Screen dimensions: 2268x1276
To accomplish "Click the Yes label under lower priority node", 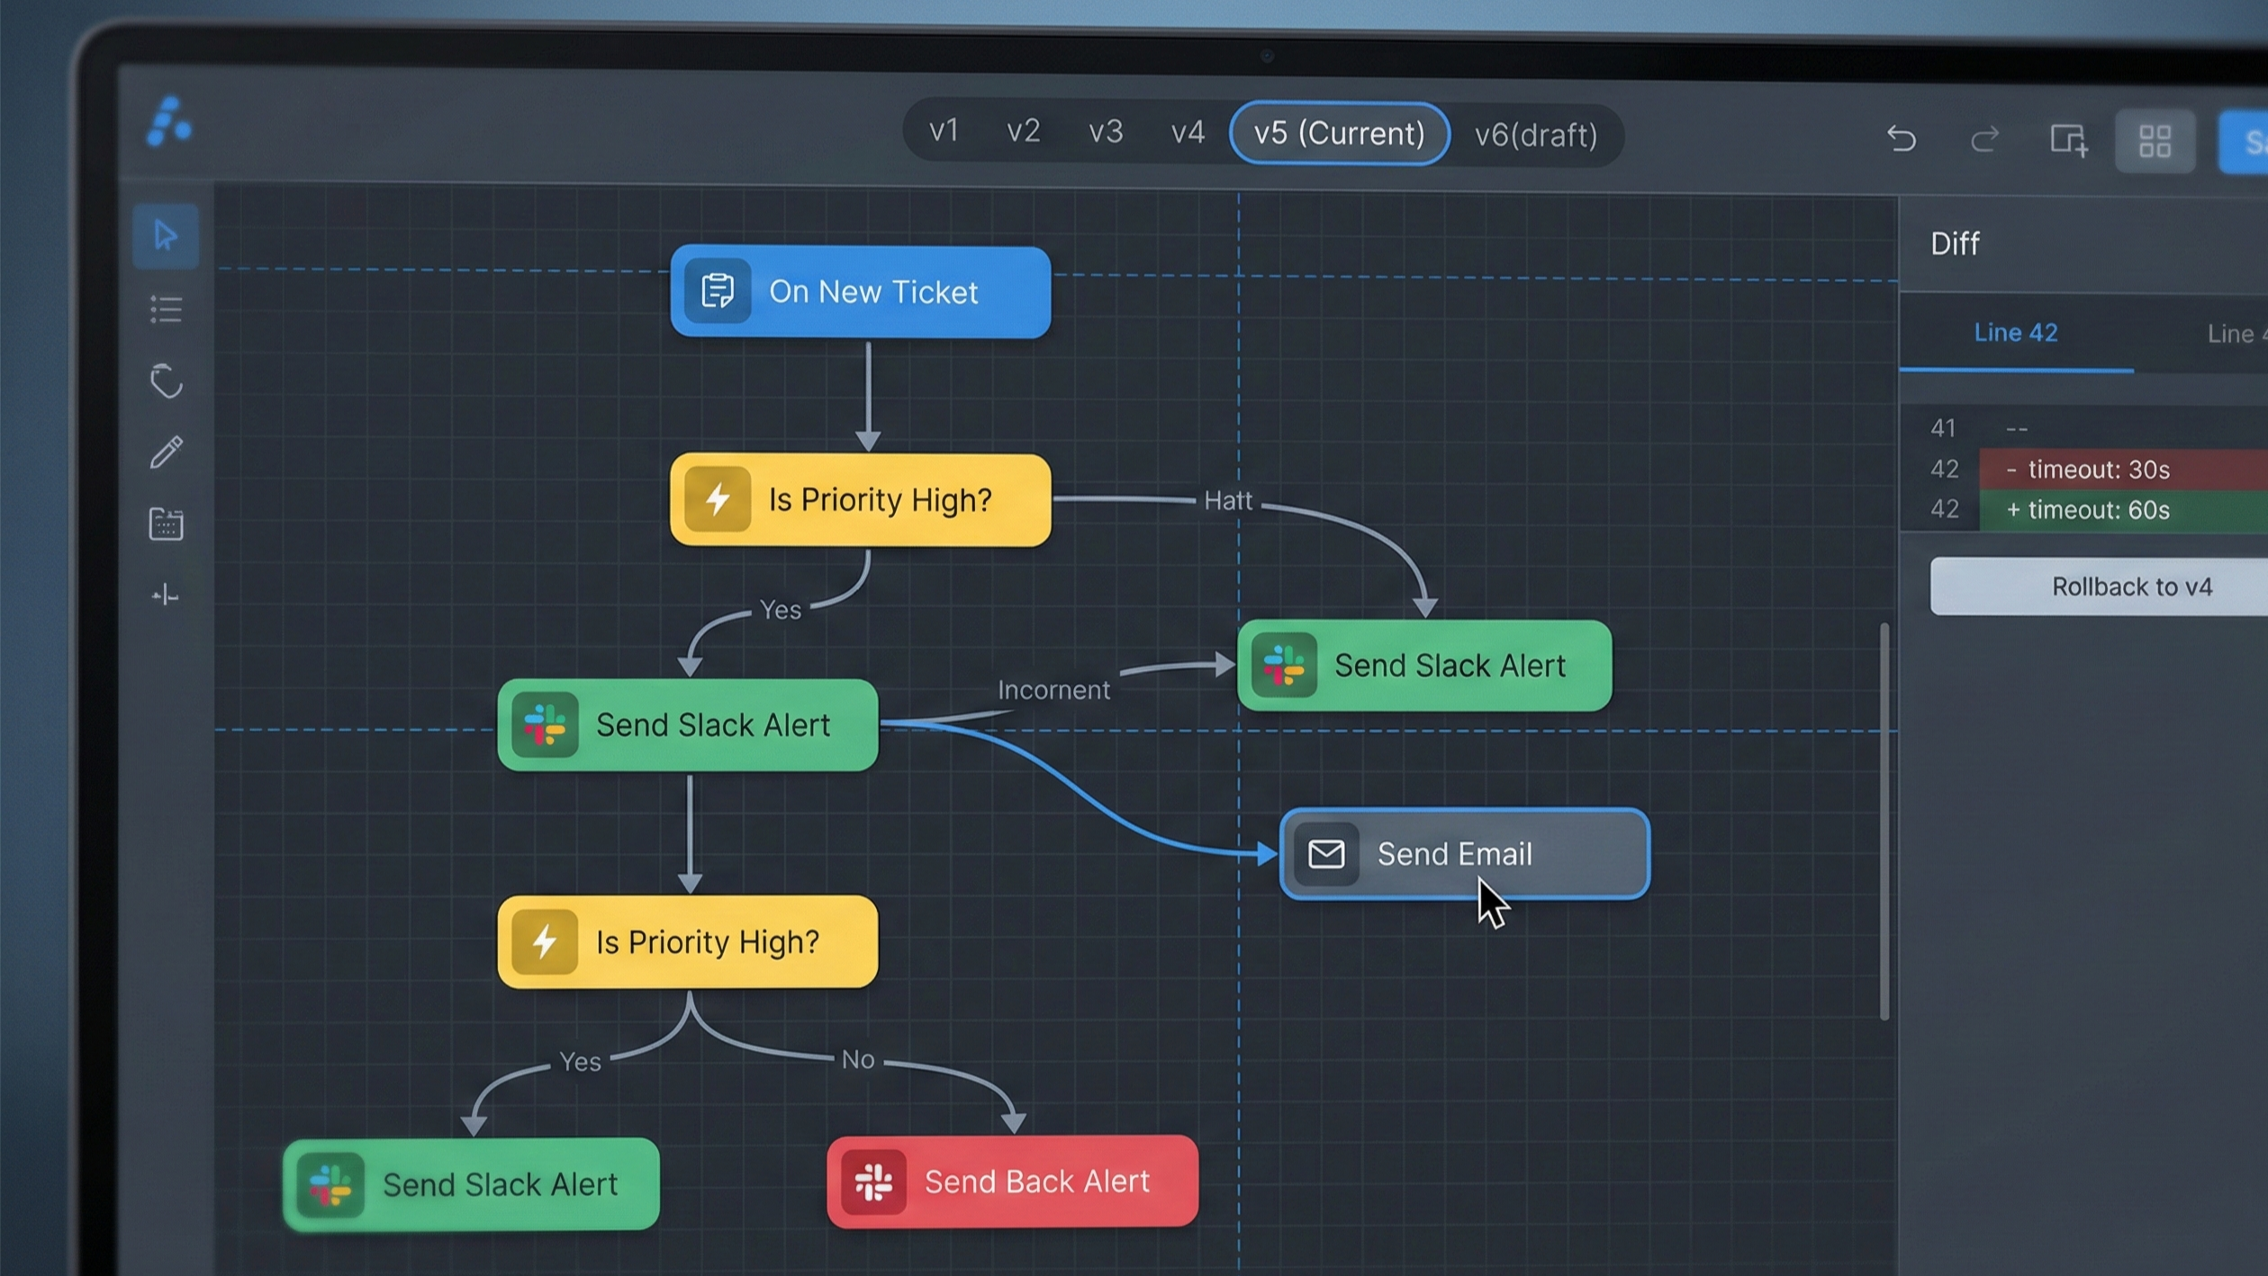I will coord(580,1063).
